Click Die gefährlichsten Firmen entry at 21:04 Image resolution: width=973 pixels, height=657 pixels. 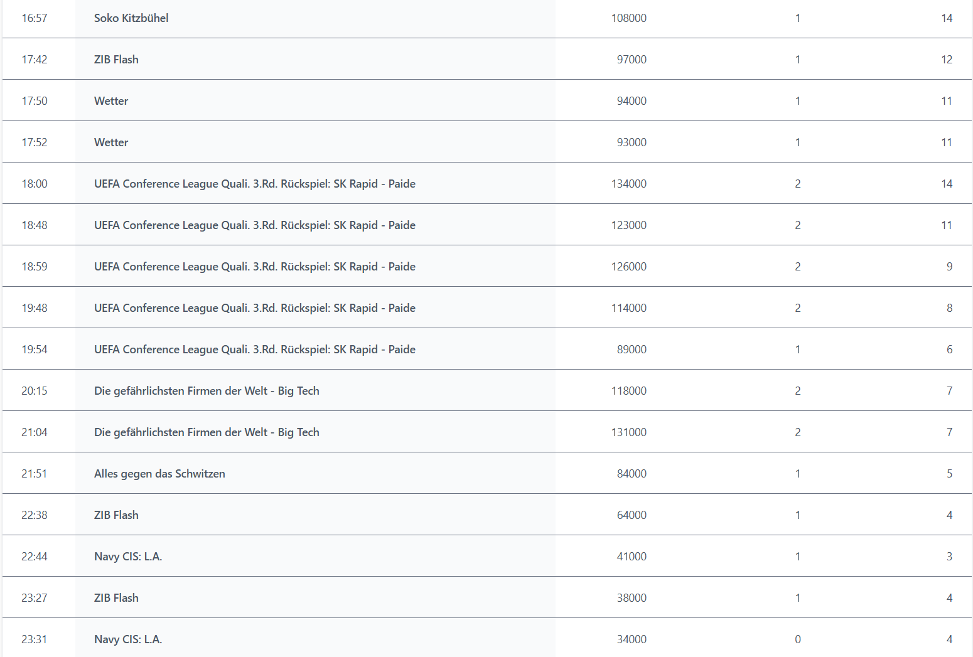(207, 432)
